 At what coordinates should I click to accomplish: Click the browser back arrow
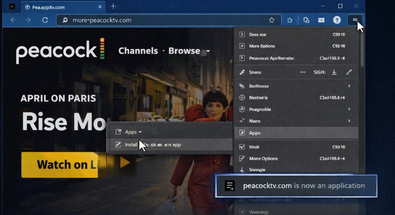[13, 20]
